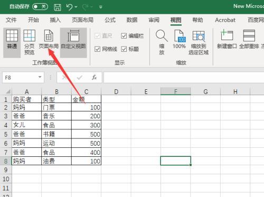Select column D header

tap(116, 91)
